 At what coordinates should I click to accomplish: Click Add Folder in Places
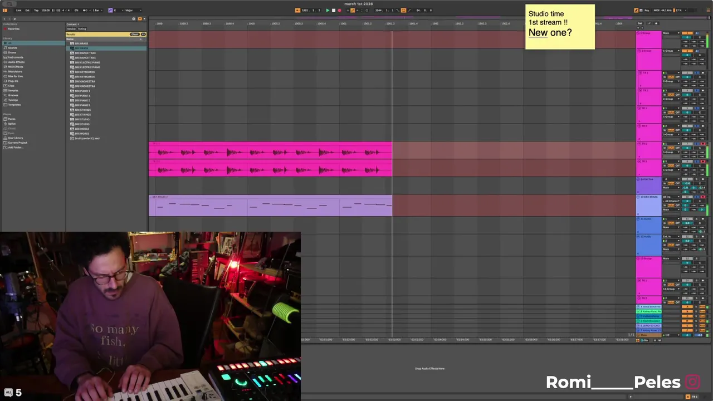pos(15,147)
